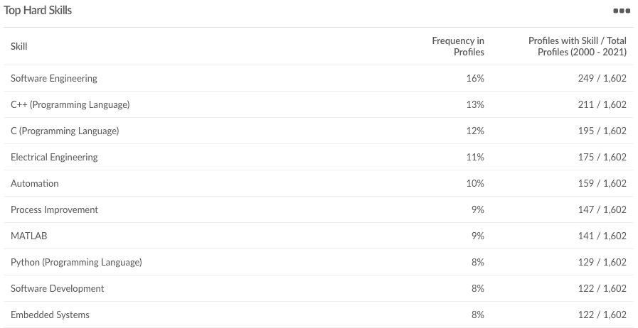Select the MATLAB skill entry
638x328 pixels.
(29, 236)
